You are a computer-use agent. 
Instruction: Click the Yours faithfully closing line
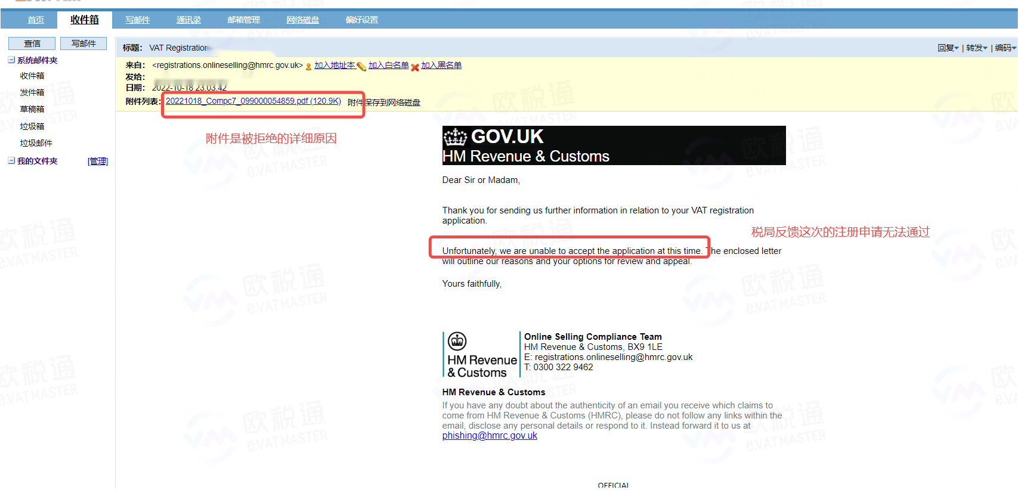tap(472, 284)
